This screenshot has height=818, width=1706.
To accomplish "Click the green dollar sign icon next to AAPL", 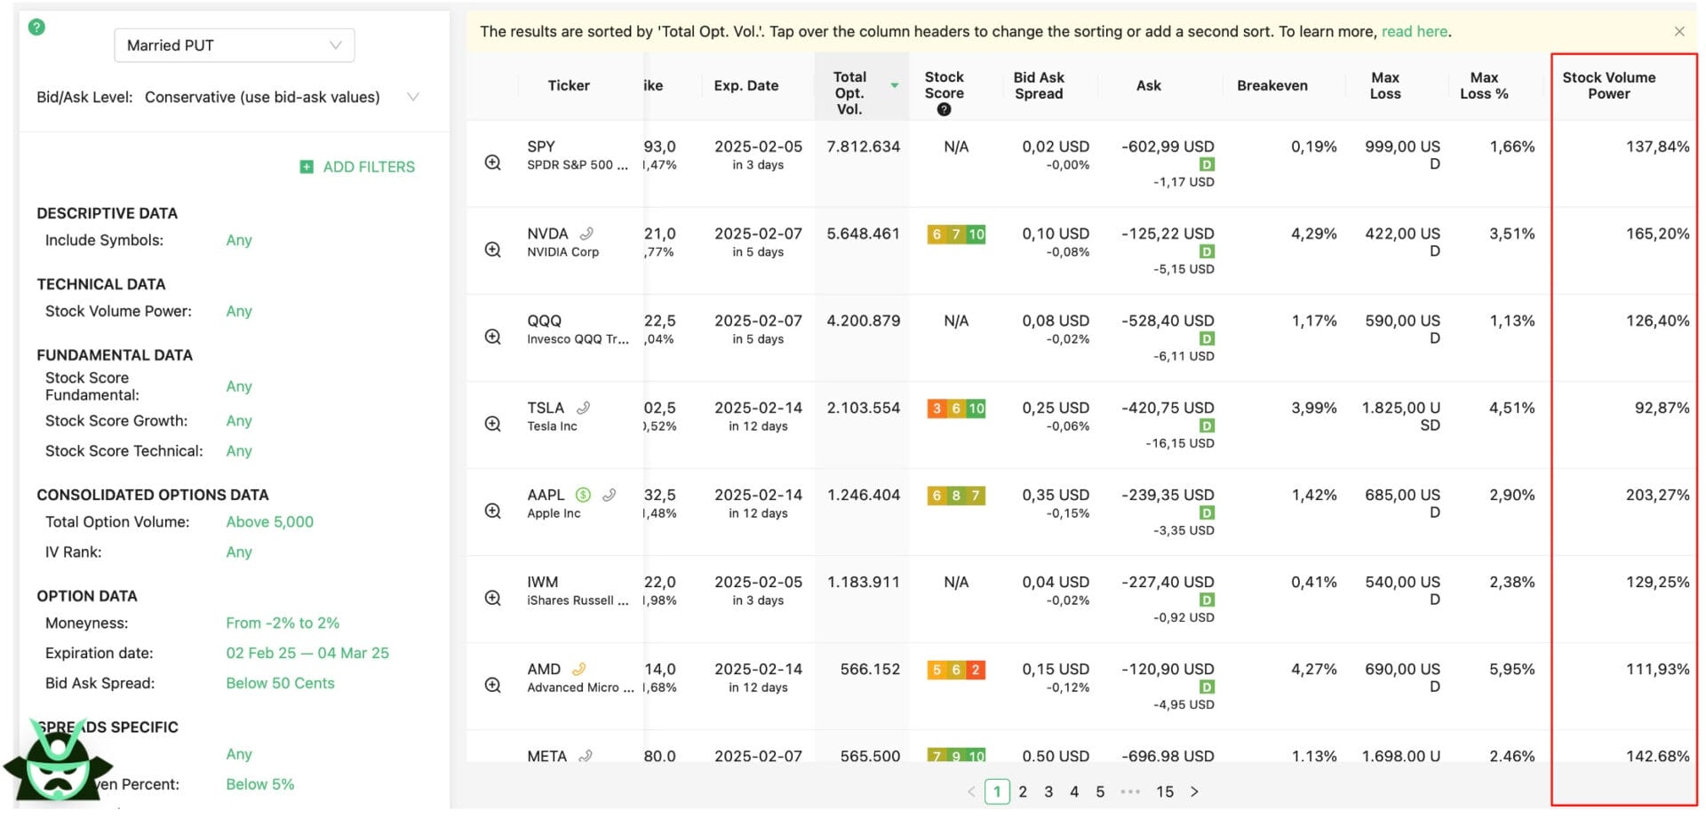I will coord(584,494).
